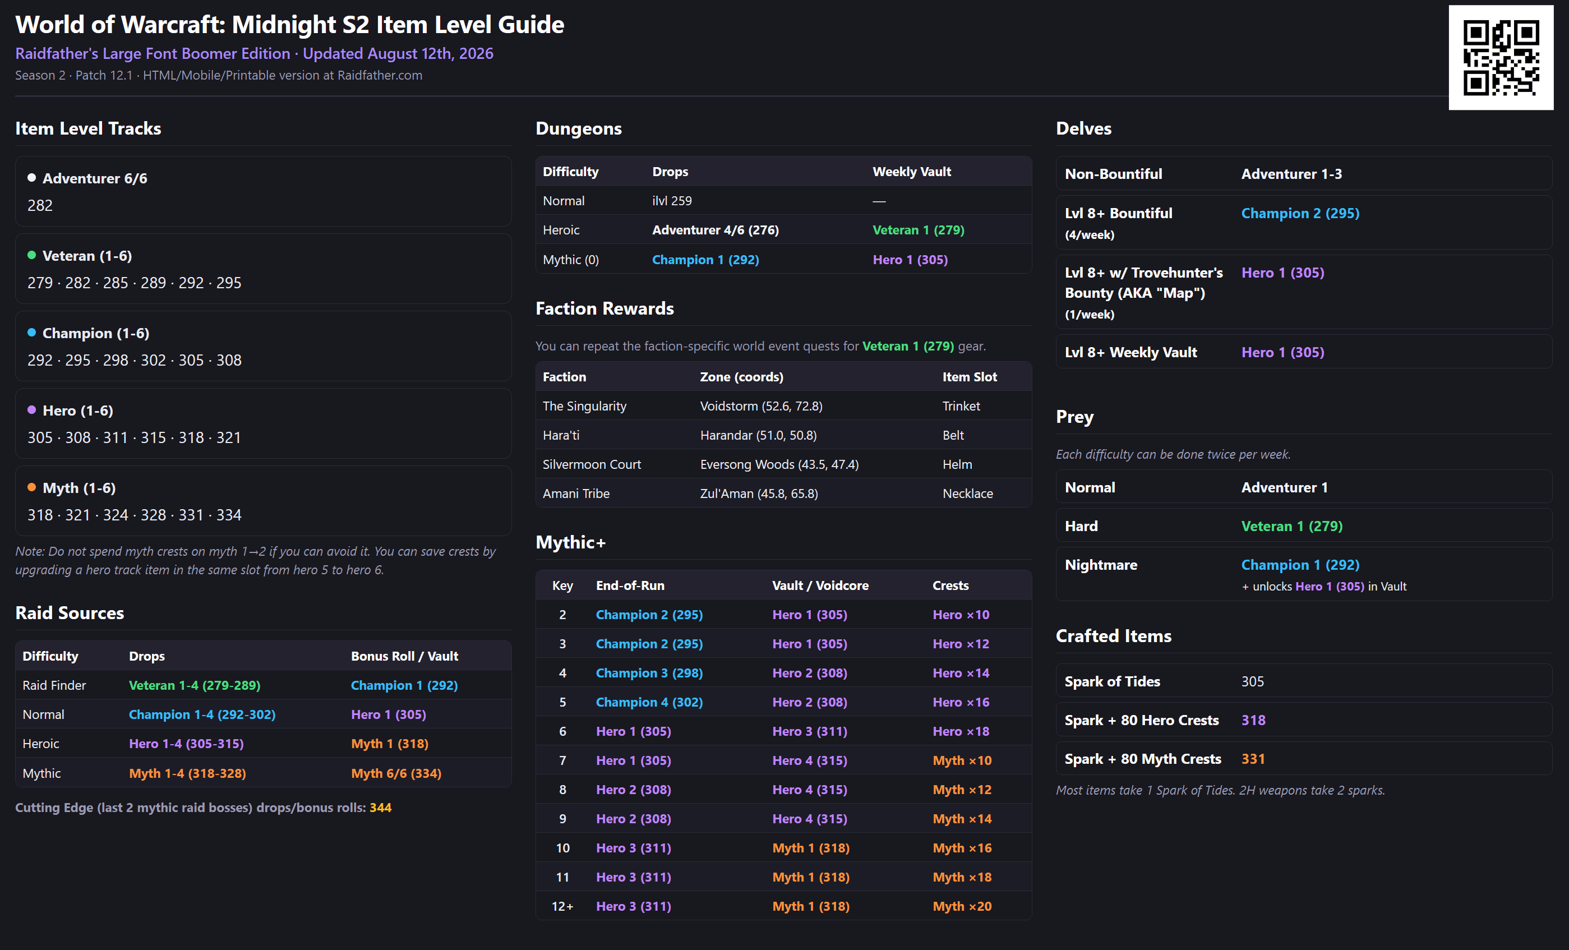
Task: Click 318 for Spark + 80 Hero Crests
Action: tap(1253, 720)
